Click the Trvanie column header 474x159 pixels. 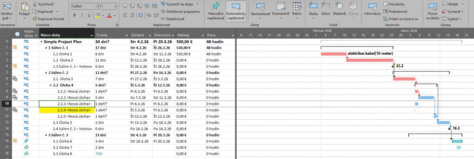pos(112,33)
